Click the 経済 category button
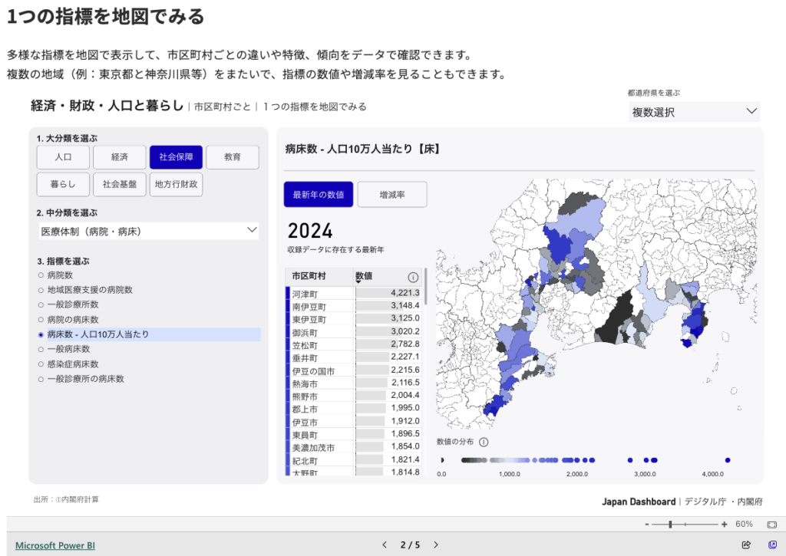 click(119, 157)
